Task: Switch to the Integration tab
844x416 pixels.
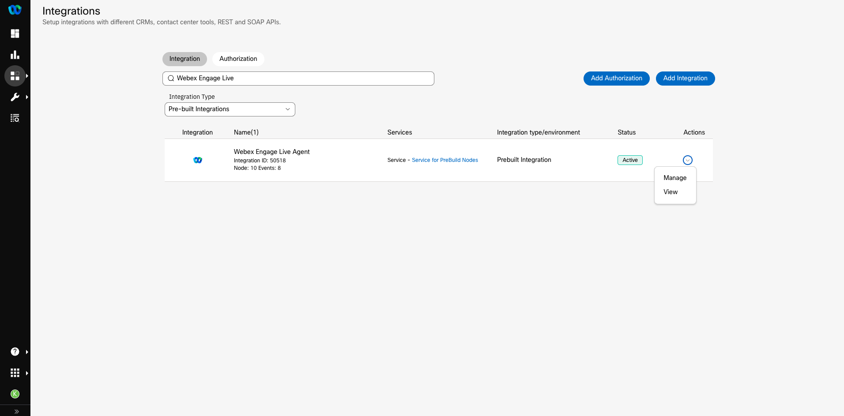Action: tap(185, 59)
